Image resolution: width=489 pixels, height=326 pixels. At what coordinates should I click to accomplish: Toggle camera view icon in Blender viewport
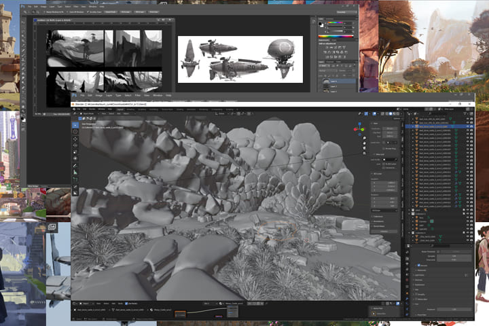pos(364,148)
